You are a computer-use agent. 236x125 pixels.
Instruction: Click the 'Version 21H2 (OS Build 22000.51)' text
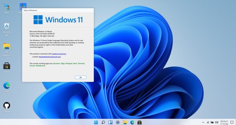[x=42, y=34]
